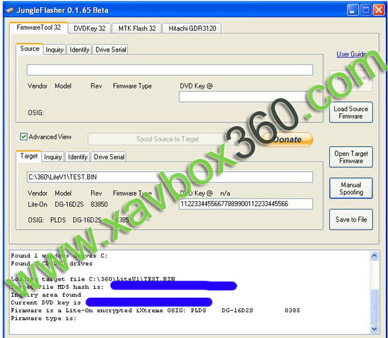
Task: Open the Target panel Inquiry tab
Action: pyautogui.click(x=53, y=157)
